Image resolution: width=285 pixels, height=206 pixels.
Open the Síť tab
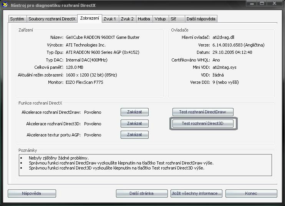(173, 19)
